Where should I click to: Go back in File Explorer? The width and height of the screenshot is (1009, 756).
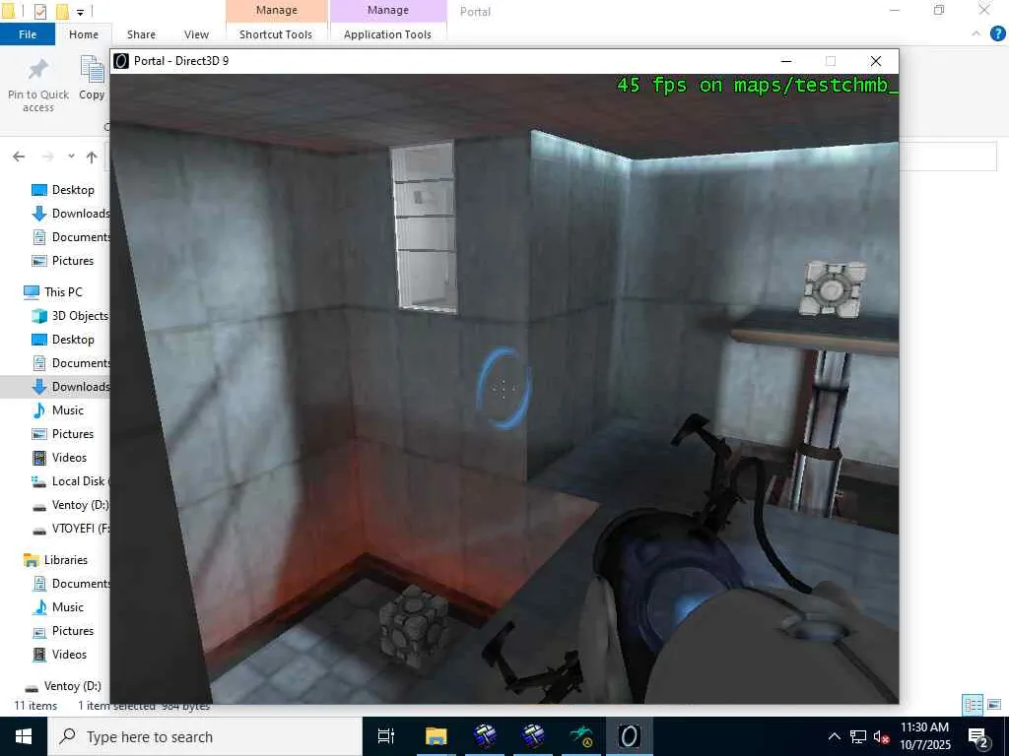tap(19, 157)
